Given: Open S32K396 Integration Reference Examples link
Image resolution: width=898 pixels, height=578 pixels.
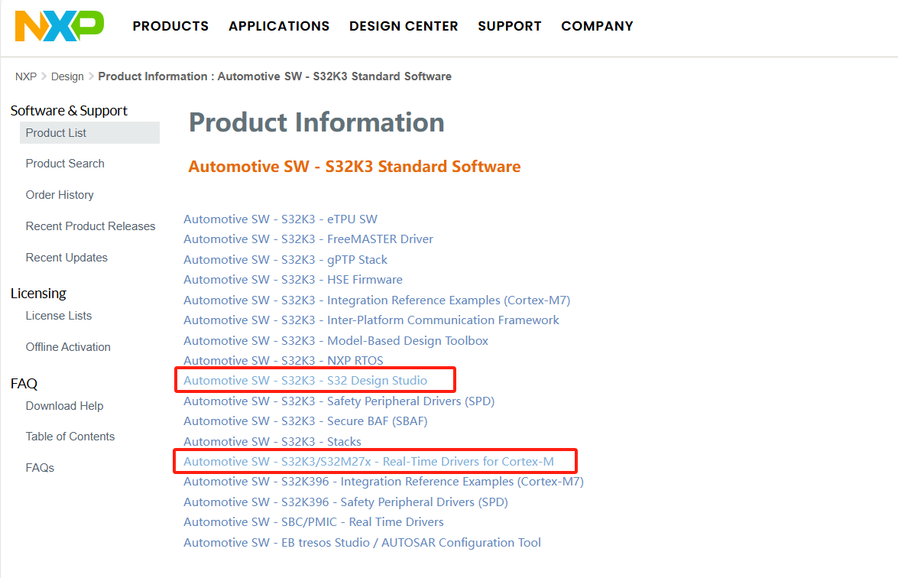Looking at the screenshot, I should (x=384, y=482).
